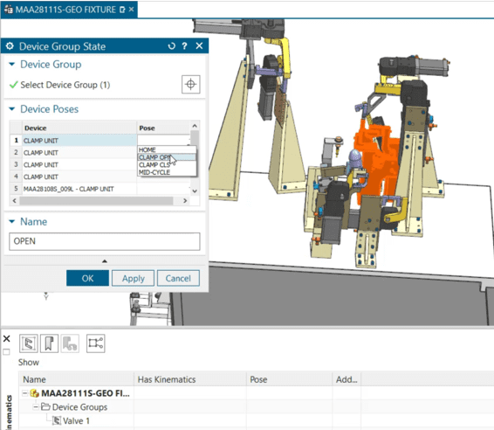Click scroll right arrow of poses table
The width and height of the screenshot is (494, 430).
tap(185, 201)
